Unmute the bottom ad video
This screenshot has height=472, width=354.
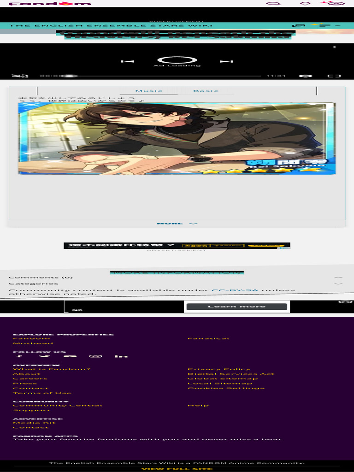[x=77, y=310]
